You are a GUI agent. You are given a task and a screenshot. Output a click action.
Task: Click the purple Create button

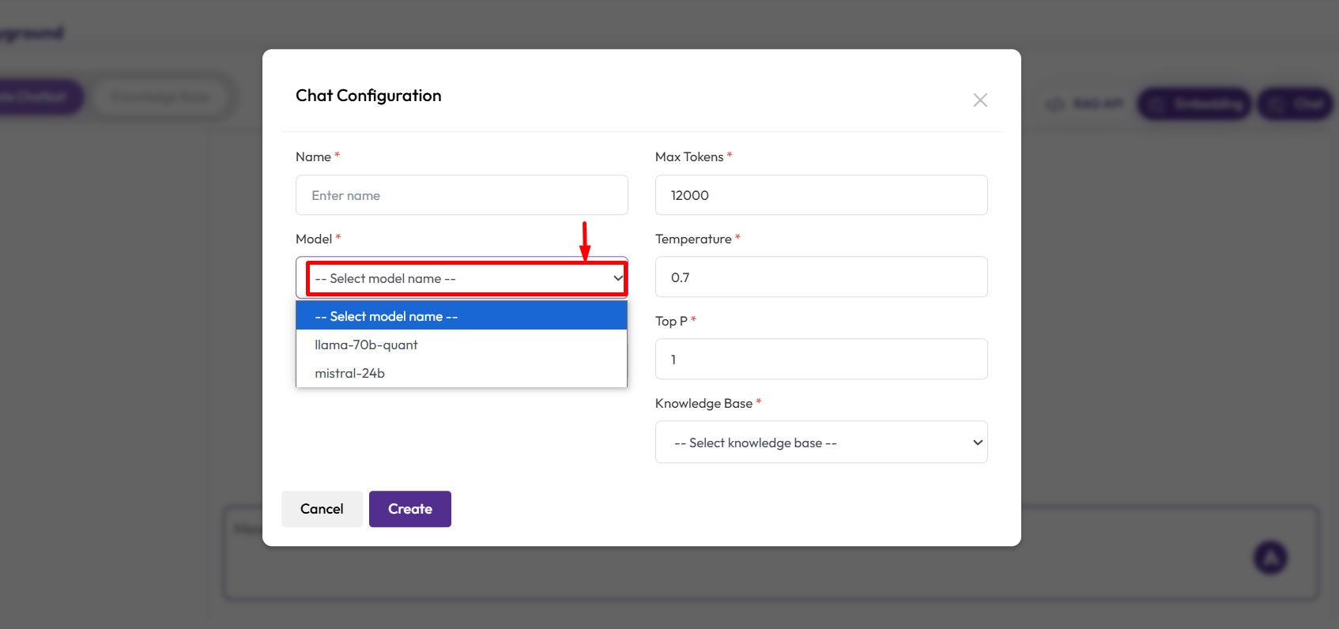409,509
